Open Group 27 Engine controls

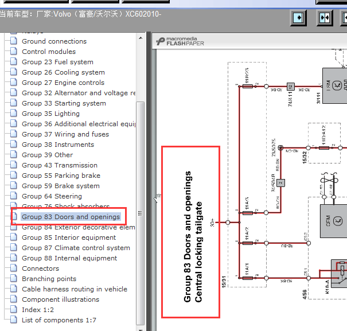click(63, 83)
